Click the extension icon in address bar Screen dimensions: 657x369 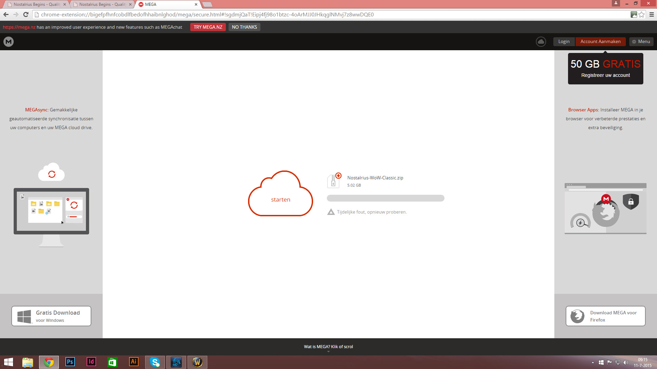pos(634,14)
